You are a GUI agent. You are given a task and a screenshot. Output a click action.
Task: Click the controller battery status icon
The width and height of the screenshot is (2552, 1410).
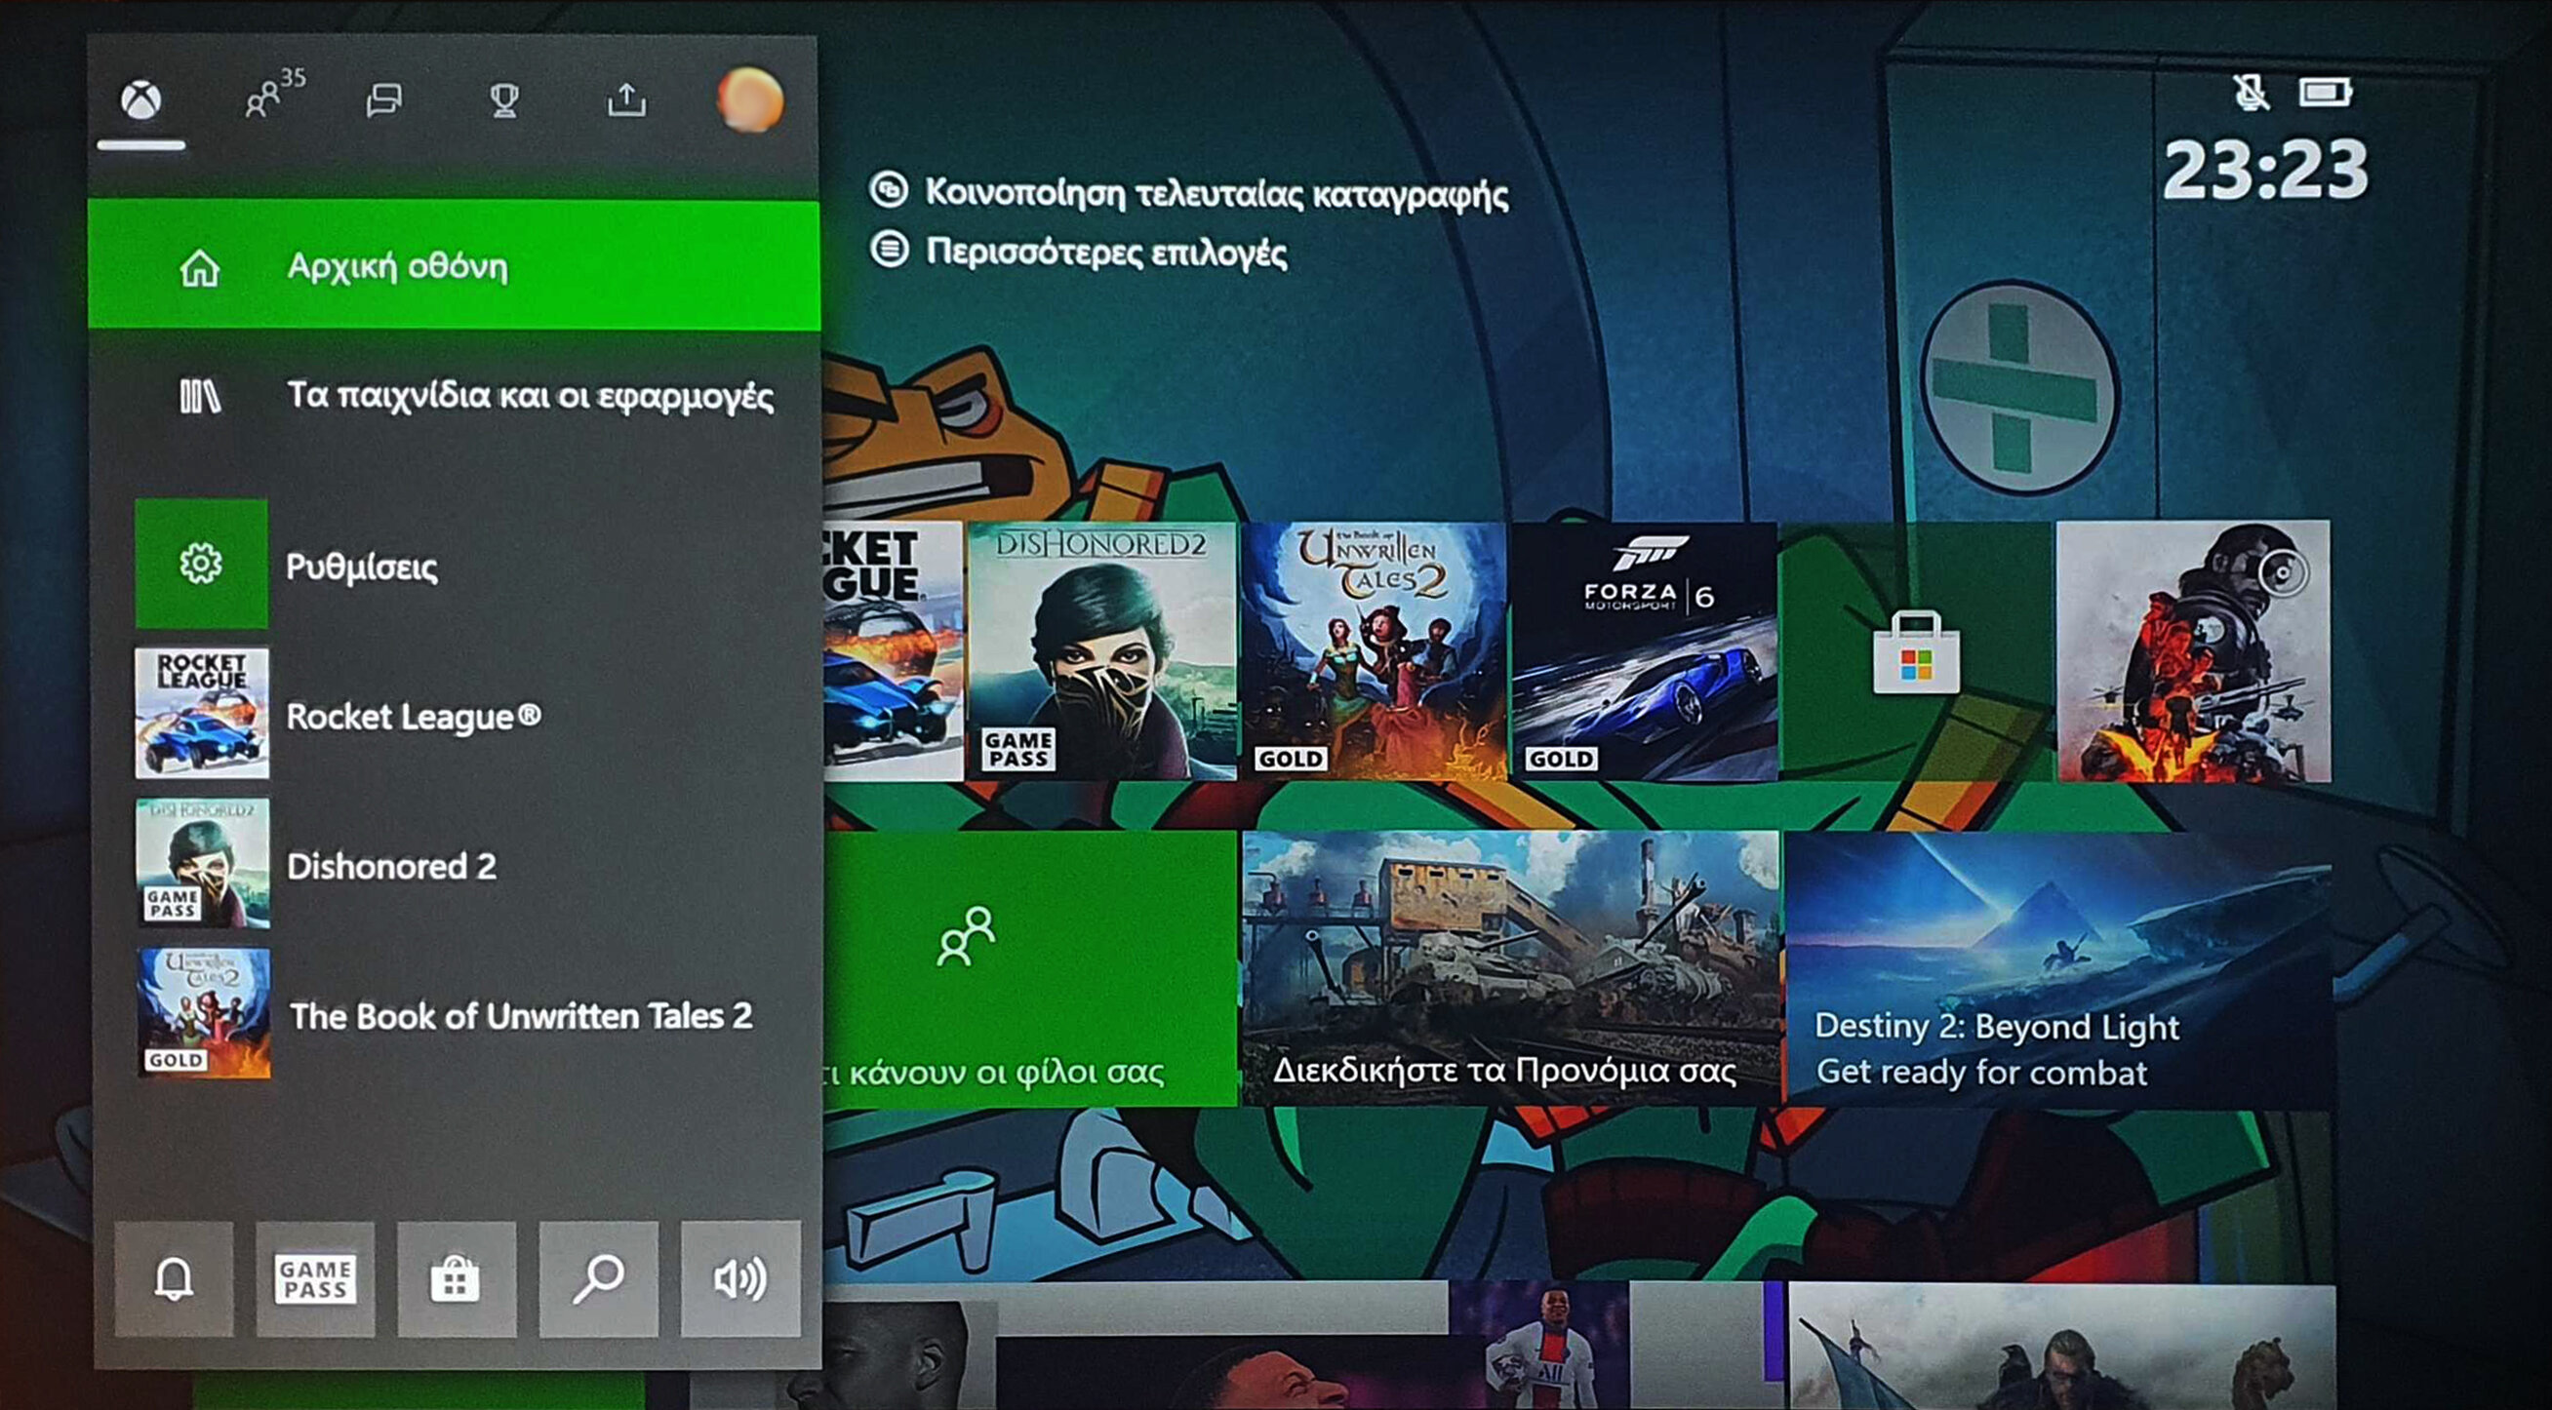(x=2324, y=93)
